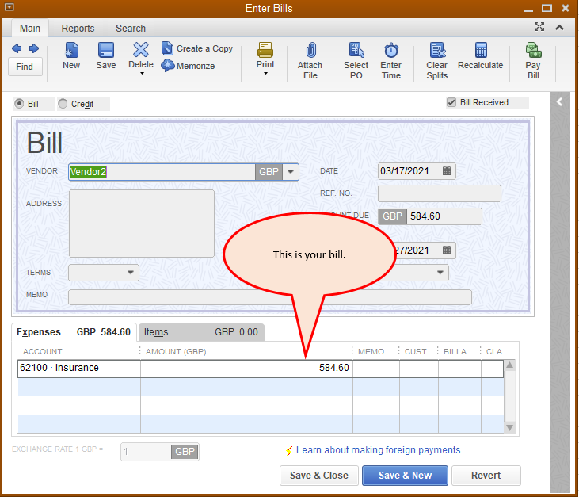The width and height of the screenshot is (579, 497).
Task: Collapse the ribbon with up chevron
Action: click(x=559, y=27)
